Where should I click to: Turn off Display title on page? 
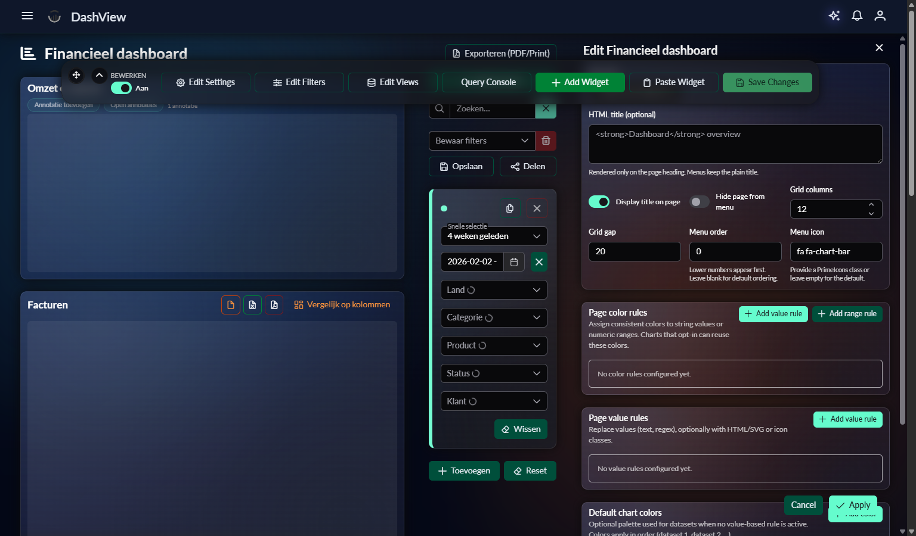tap(599, 201)
